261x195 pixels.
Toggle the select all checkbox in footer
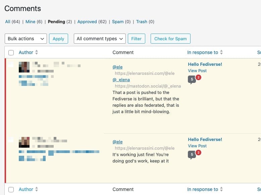click(x=11, y=190)
